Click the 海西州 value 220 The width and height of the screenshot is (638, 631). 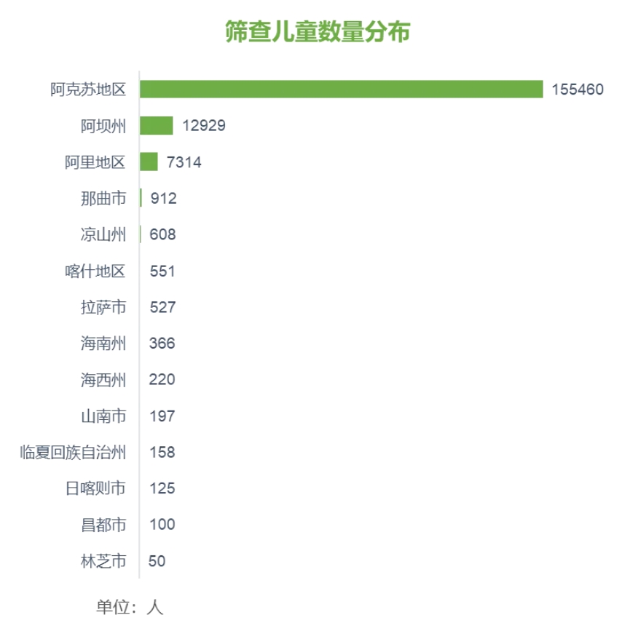[162, 380]
